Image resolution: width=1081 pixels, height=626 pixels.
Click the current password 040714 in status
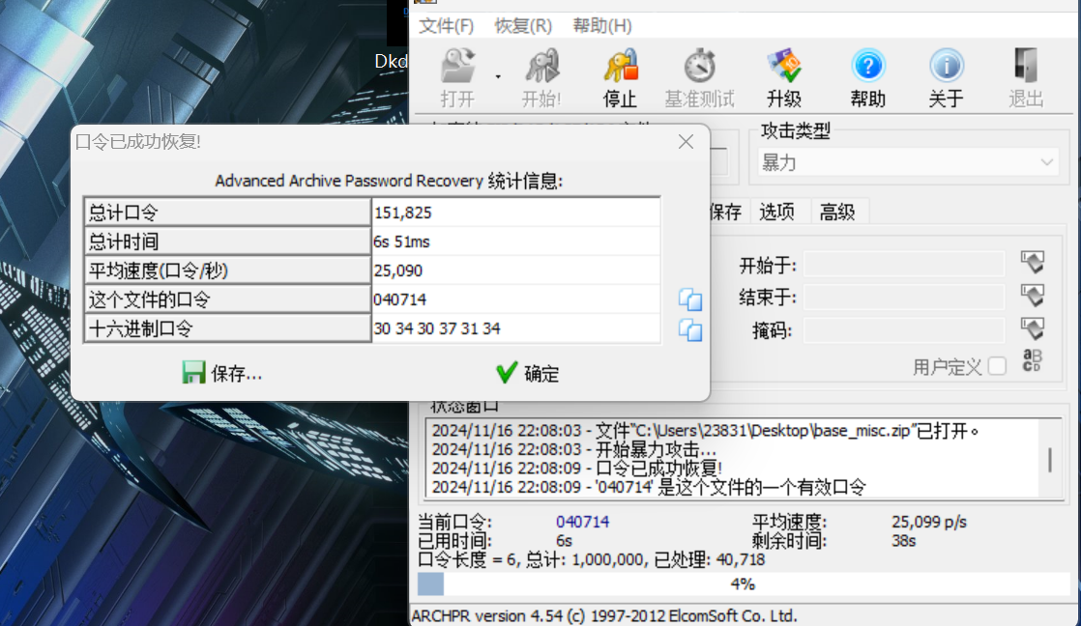582,522
